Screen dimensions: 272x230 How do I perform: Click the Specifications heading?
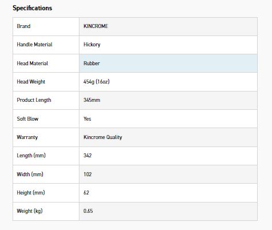coord(32,8)
